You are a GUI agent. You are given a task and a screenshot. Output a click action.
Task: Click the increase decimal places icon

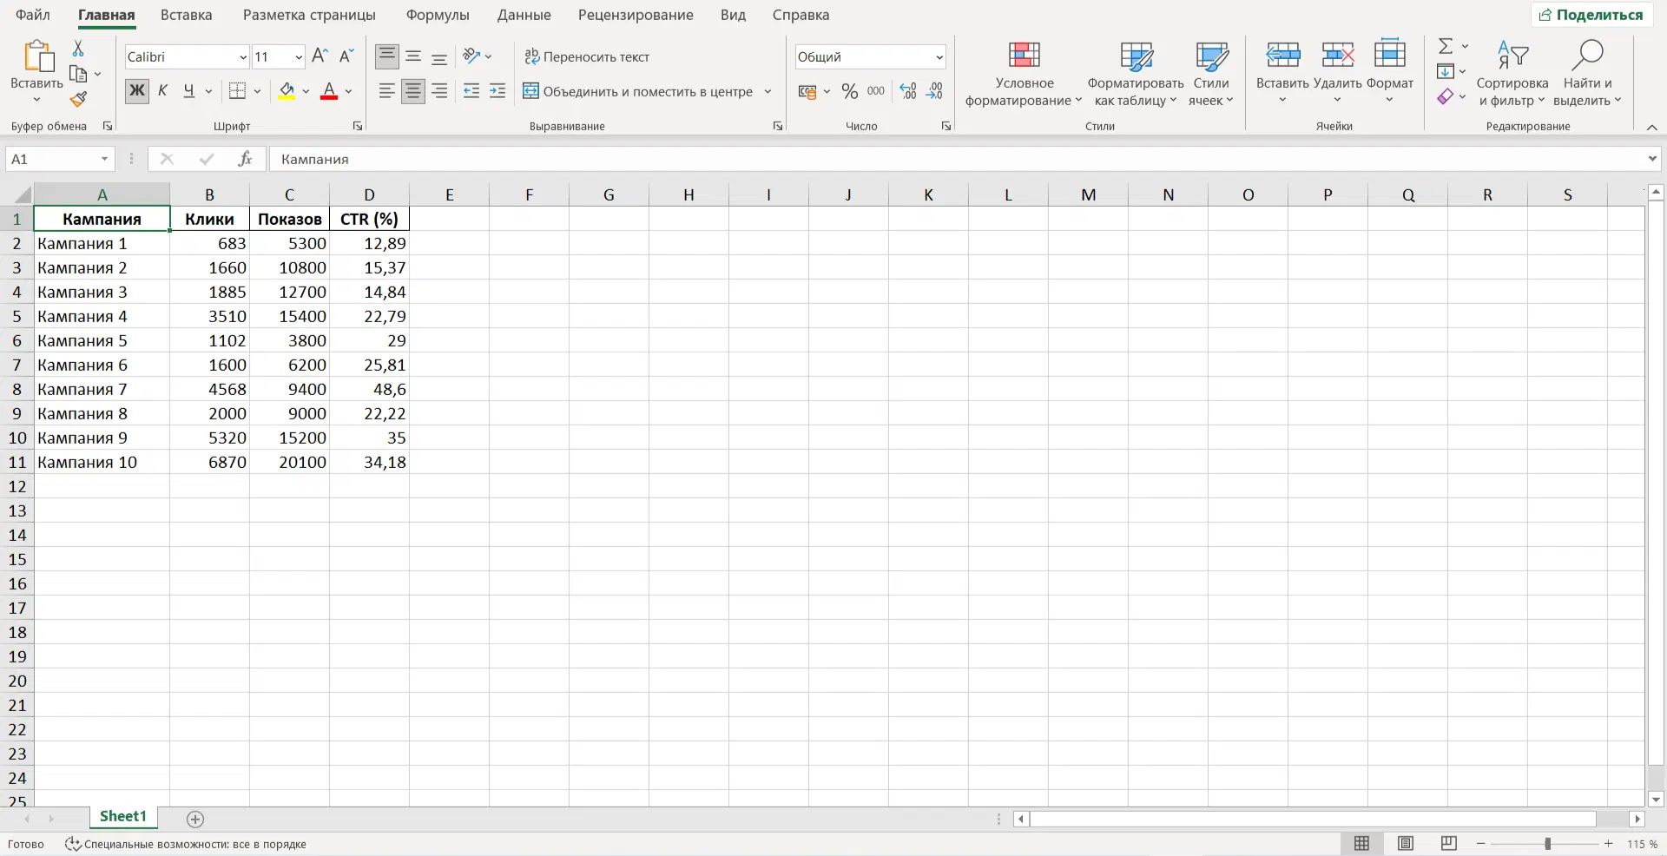click(908, 91)
